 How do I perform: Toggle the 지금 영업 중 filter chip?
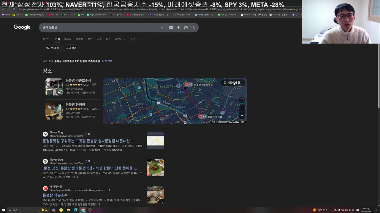pos(52,48)
